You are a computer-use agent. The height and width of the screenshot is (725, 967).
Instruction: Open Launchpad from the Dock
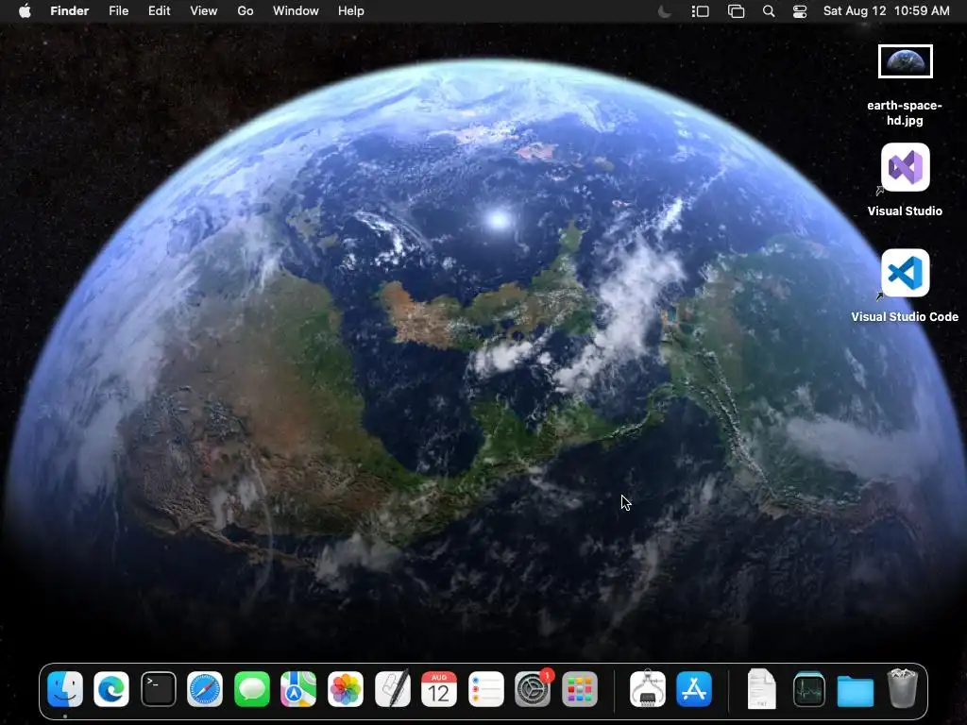580,688
